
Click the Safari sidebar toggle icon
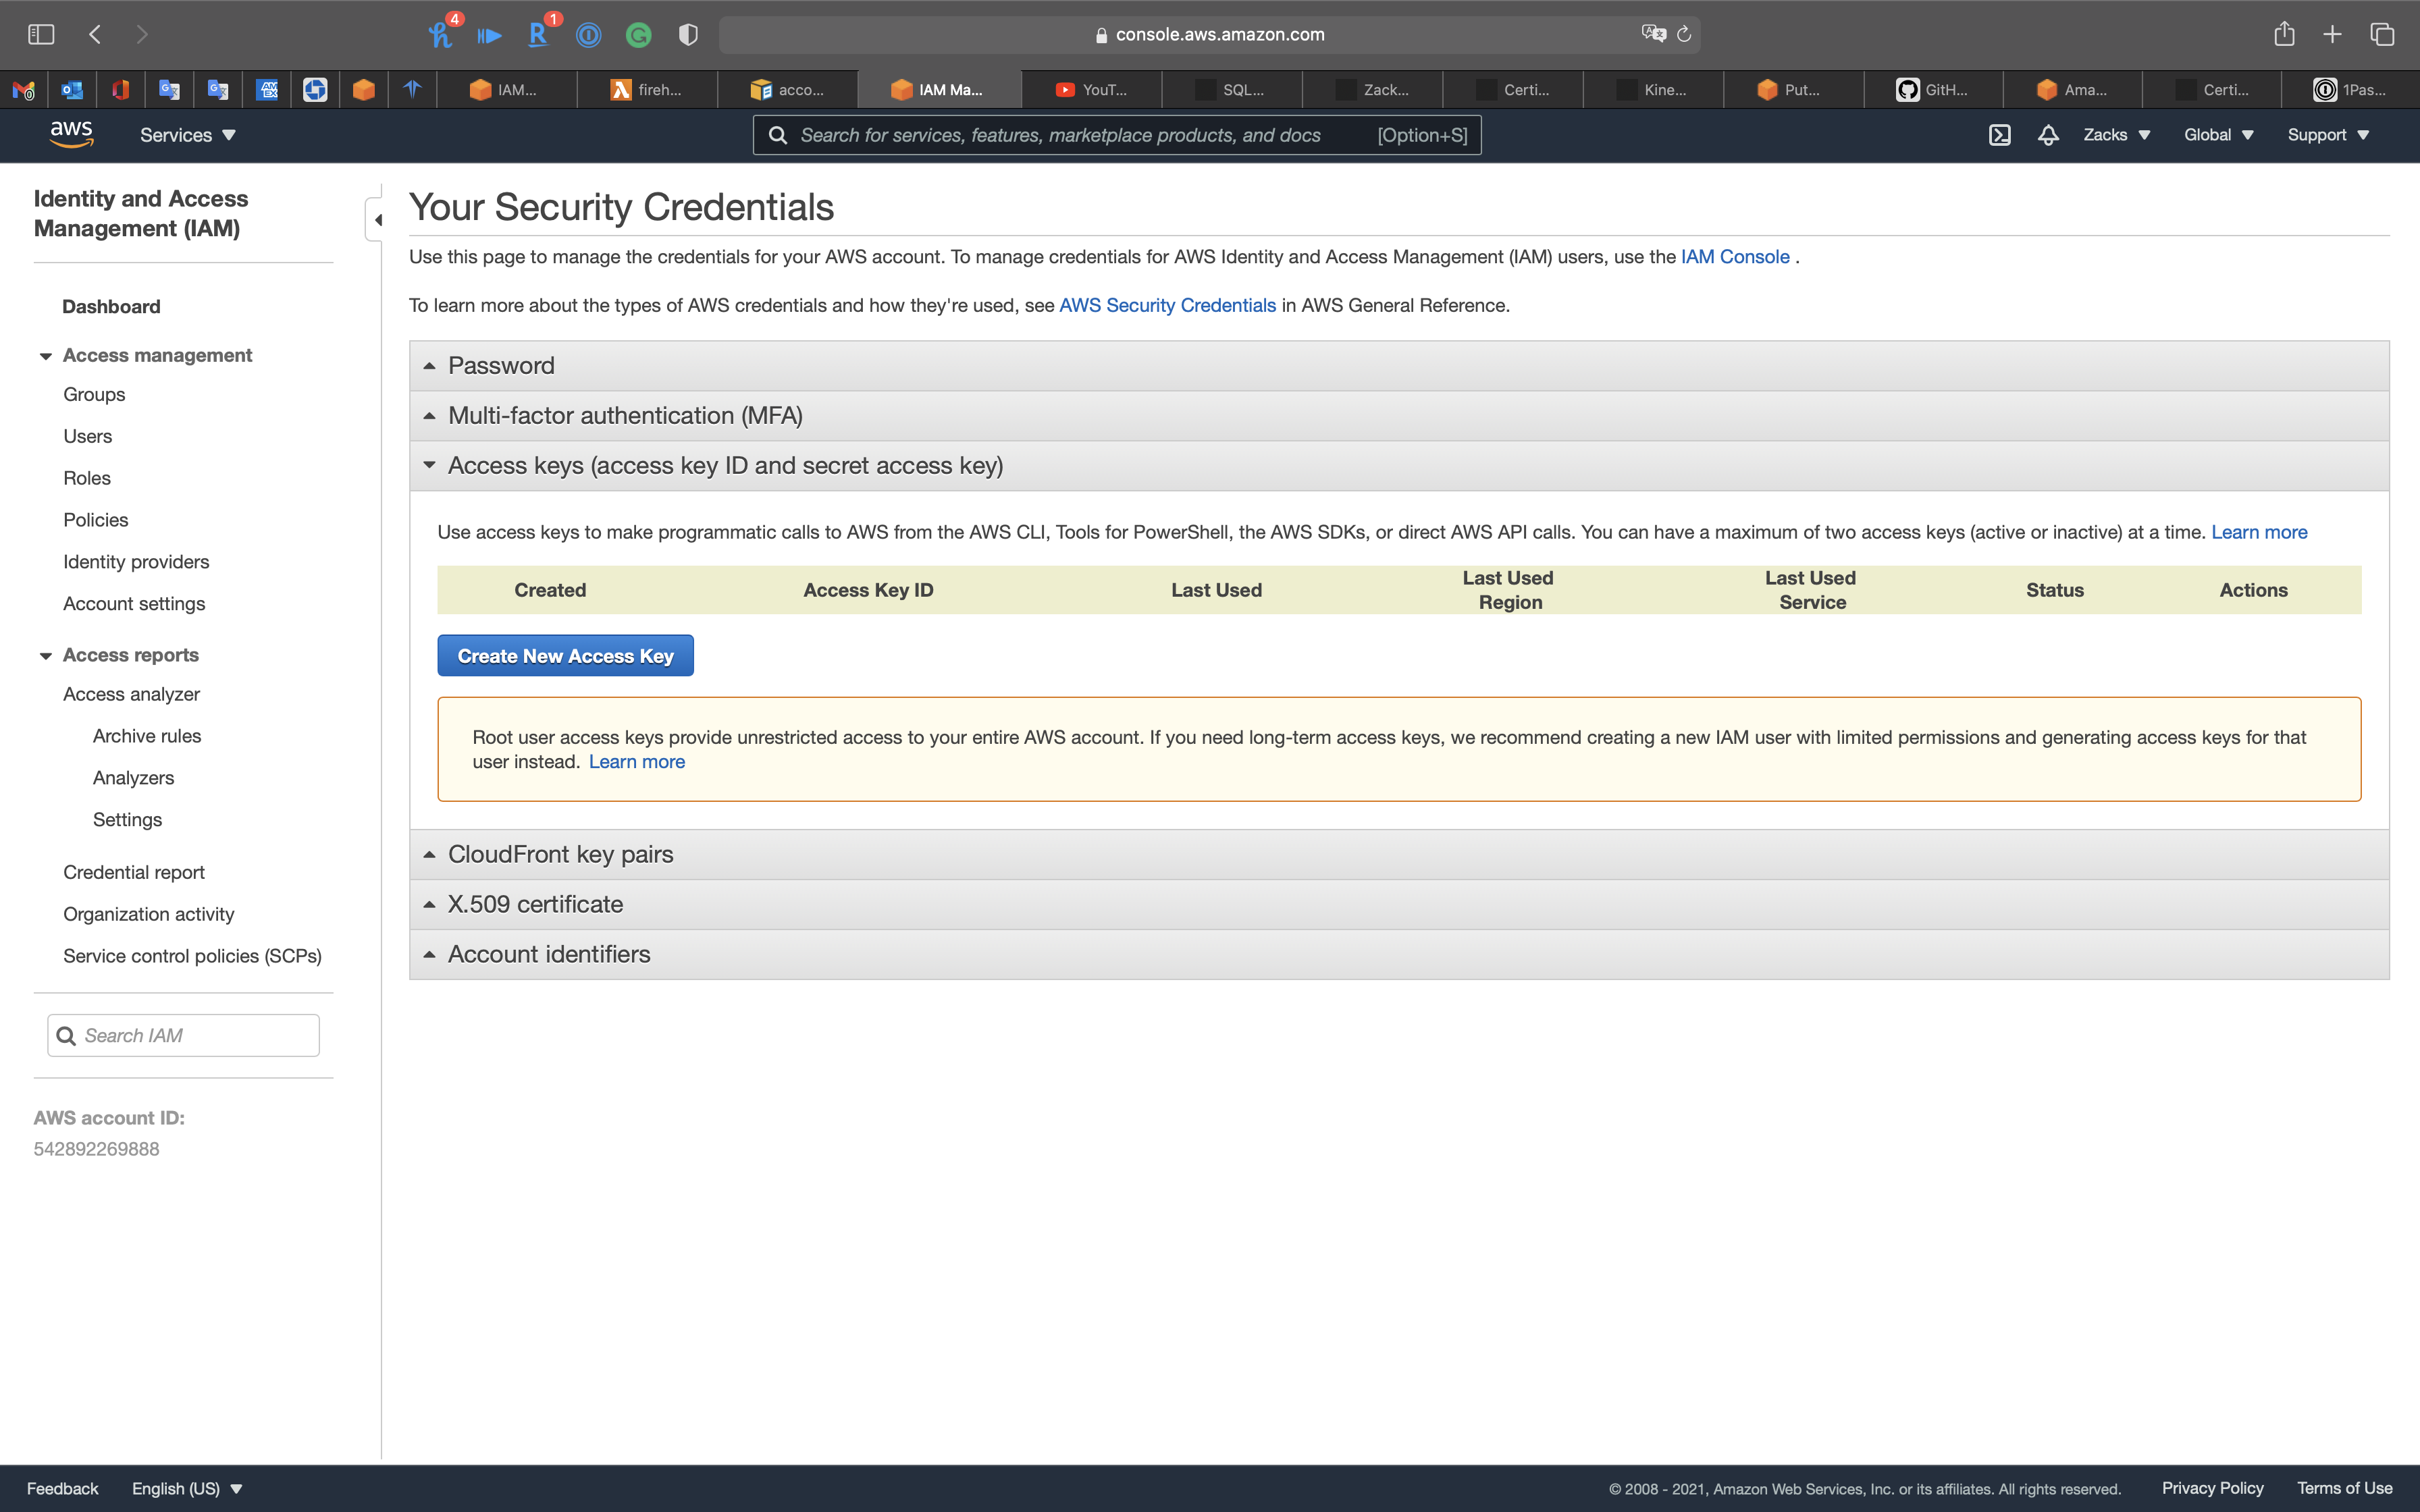pyautogui.click(x=41, y=34)
